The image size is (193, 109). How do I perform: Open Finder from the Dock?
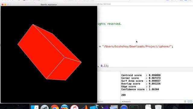pos(35,107)
